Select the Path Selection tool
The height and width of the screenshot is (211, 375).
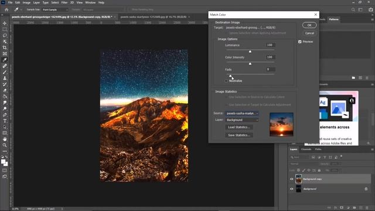tap(5, 127)
